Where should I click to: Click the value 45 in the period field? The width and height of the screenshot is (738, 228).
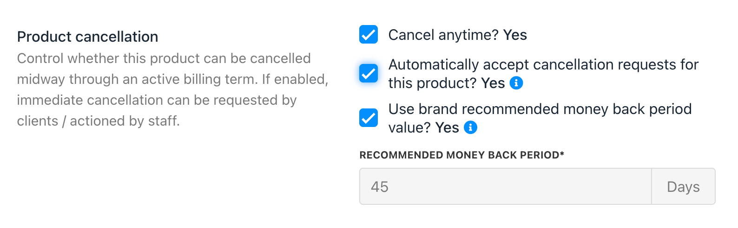click(380, 187)
